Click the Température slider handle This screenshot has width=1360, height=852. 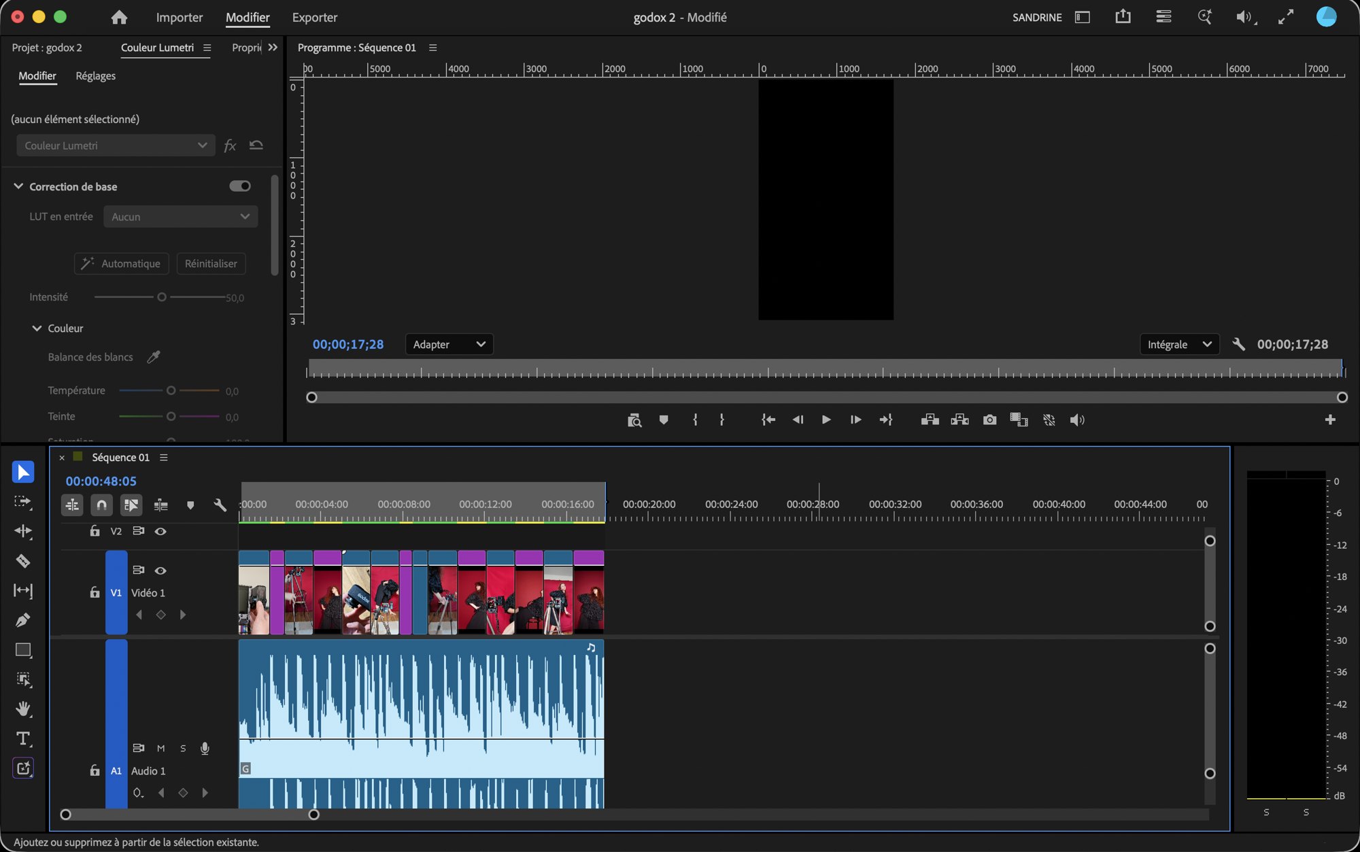click(171, 391)
